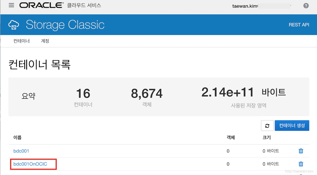
Task: Open the bdc001 container link
Action: (21, 151)
